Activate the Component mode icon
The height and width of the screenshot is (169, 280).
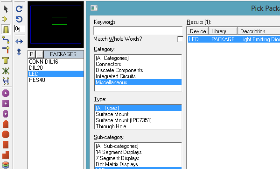pyautogui.click(x=5, y=19)
